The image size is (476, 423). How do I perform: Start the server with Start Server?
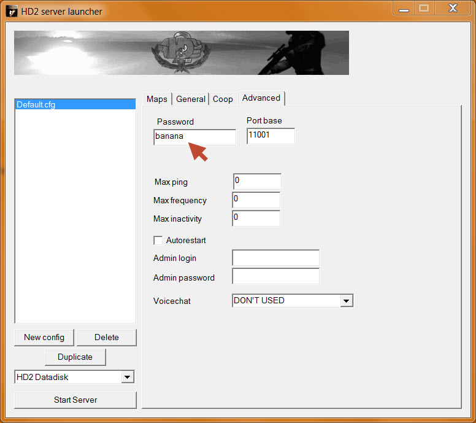[75, 400]
